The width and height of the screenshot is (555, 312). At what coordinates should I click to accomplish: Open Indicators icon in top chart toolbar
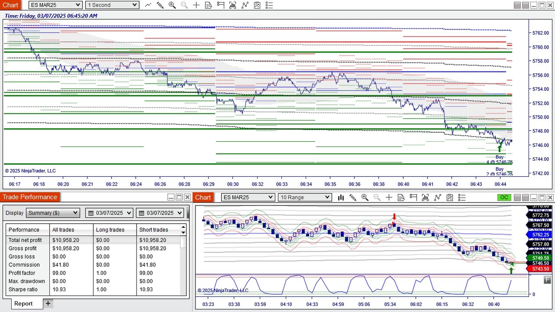[245, 5]
